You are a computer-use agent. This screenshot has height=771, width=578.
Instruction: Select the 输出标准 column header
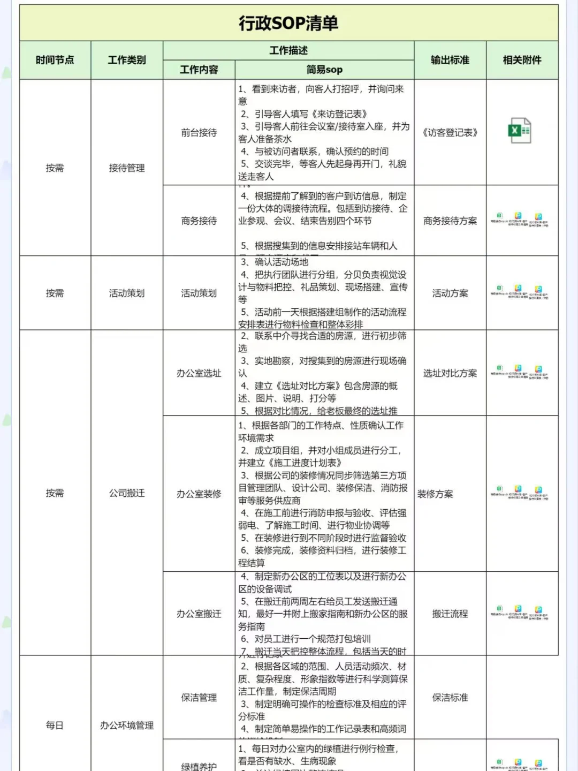(x=449, y=61)
